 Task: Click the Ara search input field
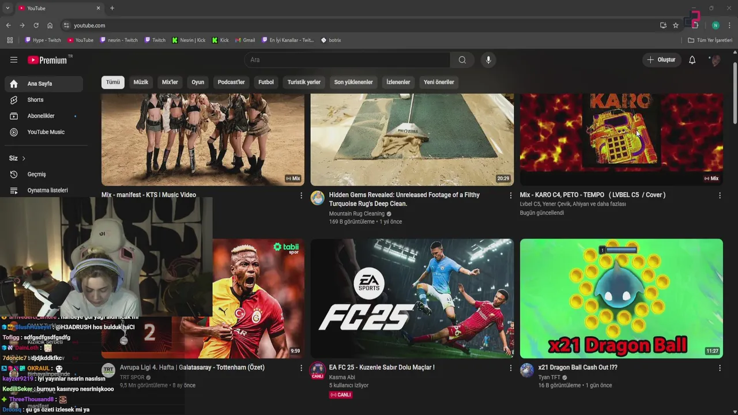click(x=347, y=60)
